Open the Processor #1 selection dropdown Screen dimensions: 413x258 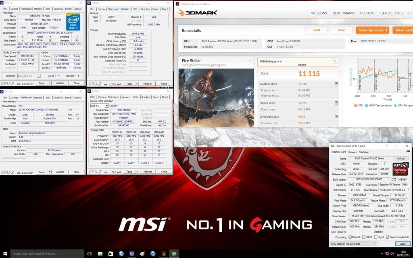[29, 76]
